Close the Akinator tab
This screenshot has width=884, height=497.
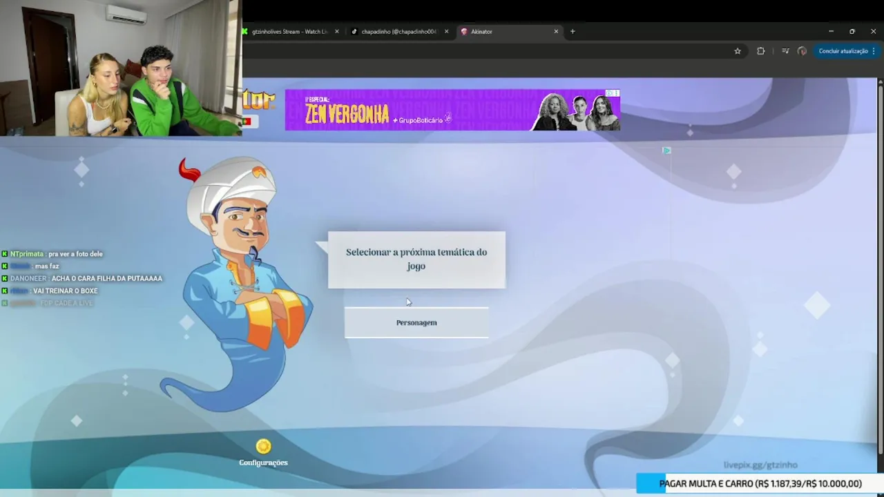tap(556, 32)
